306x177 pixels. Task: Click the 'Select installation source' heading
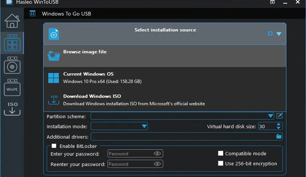(x=165, y=30)
